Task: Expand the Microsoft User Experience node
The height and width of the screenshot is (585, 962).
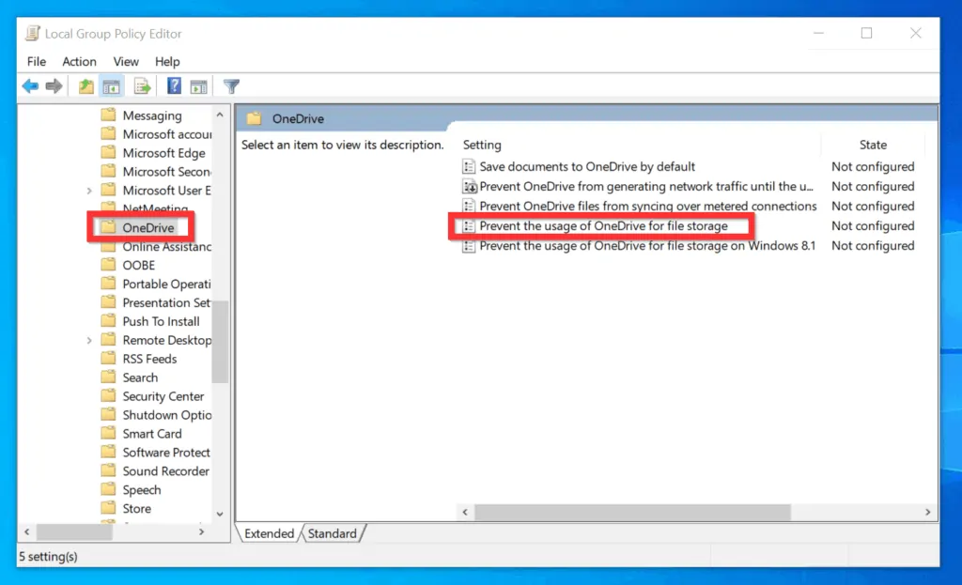Action: [x=88, y=190]
